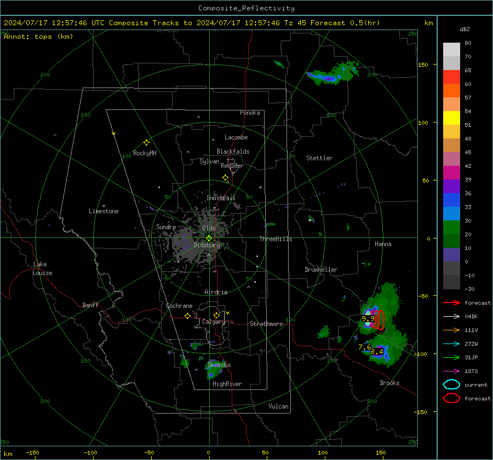Click the red 'forecast' ellipse in the legend
The image size is (493, 460).
tap(451, 398)
